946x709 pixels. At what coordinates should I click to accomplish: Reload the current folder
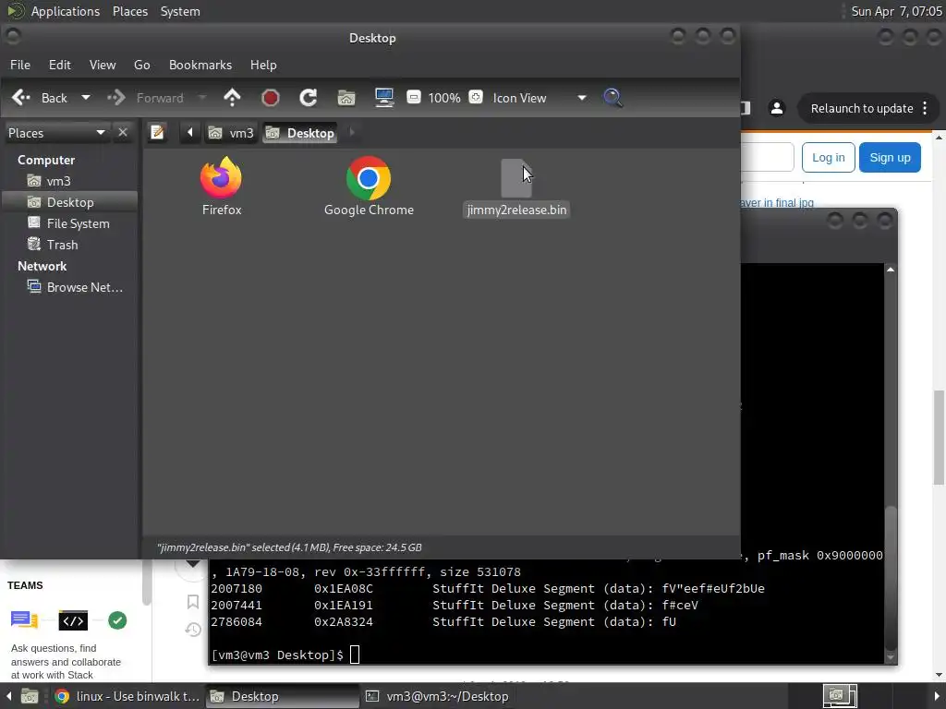click(x=309, y=98)
